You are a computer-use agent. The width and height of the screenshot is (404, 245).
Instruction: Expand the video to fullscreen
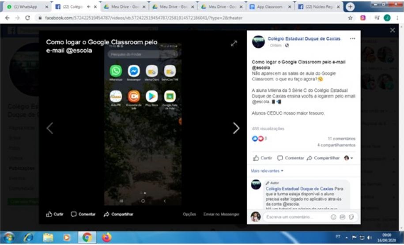tap(234, 43)
